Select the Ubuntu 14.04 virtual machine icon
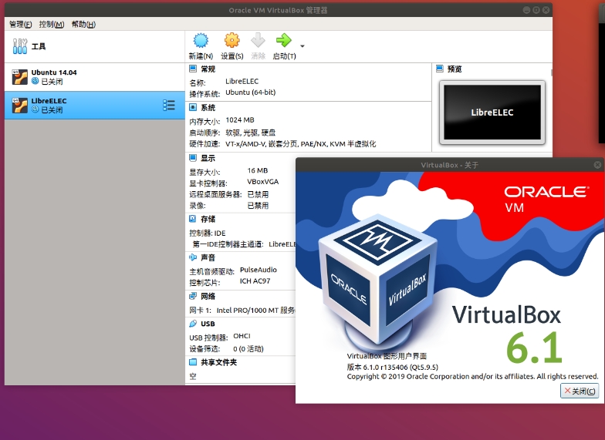 (x=20, y=77)
